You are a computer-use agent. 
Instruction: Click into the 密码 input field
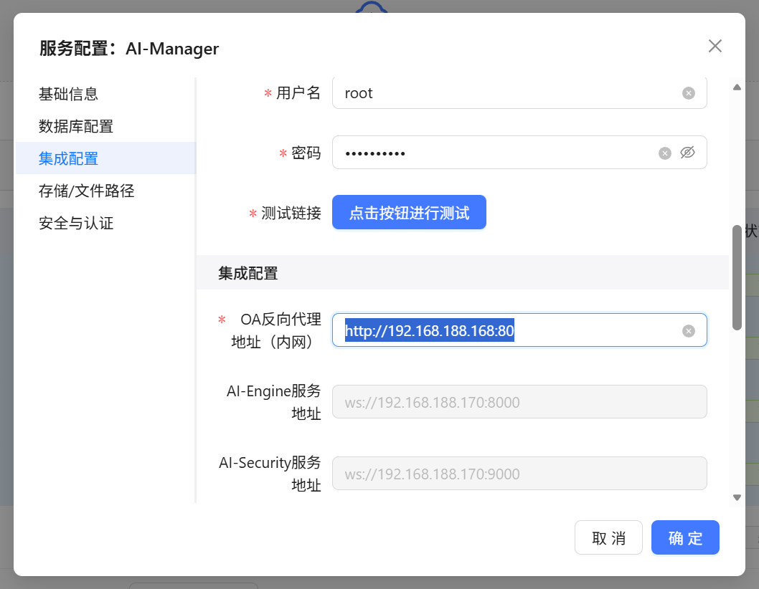click(495, 153)
